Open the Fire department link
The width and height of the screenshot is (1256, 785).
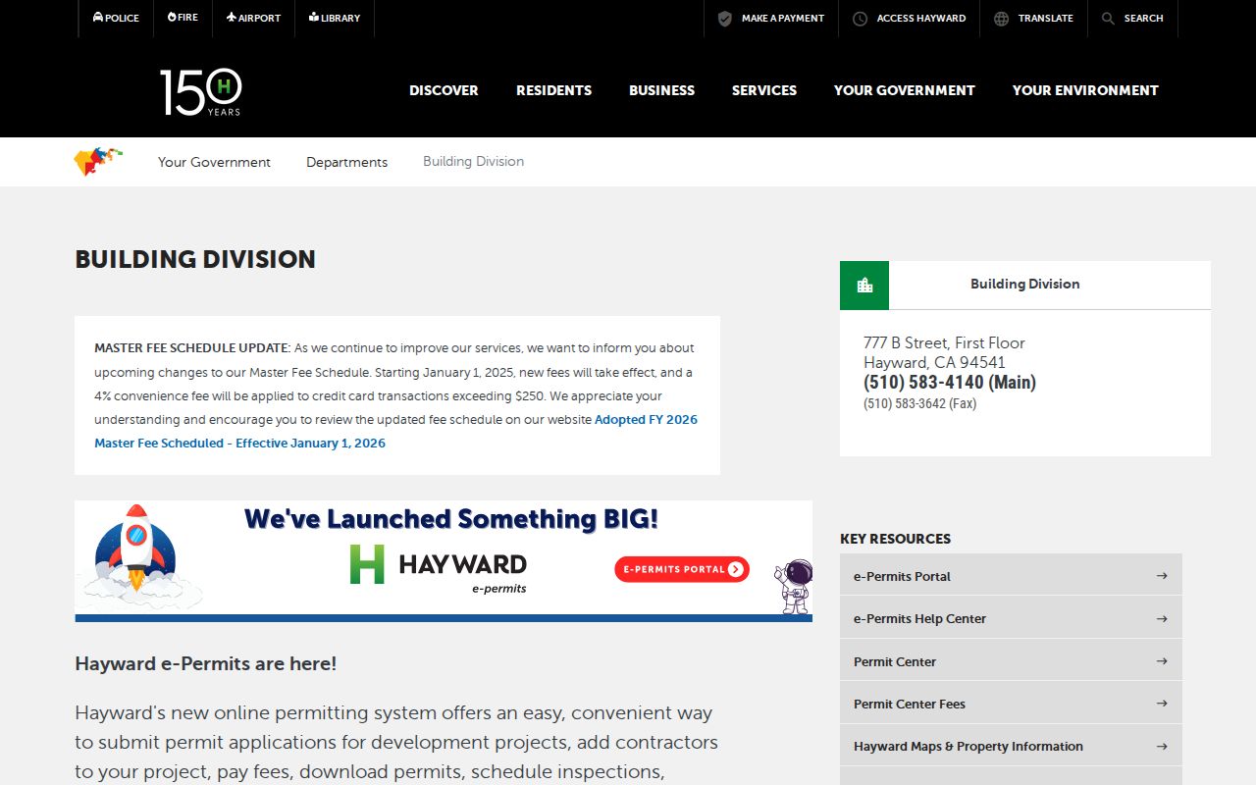click(x=183, y=18)
